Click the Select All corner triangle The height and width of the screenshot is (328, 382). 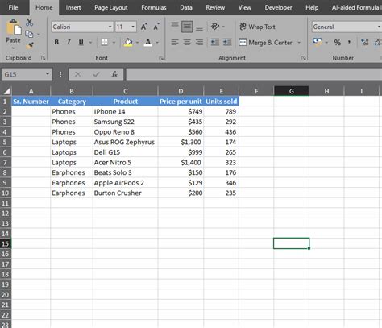[6, 91]
